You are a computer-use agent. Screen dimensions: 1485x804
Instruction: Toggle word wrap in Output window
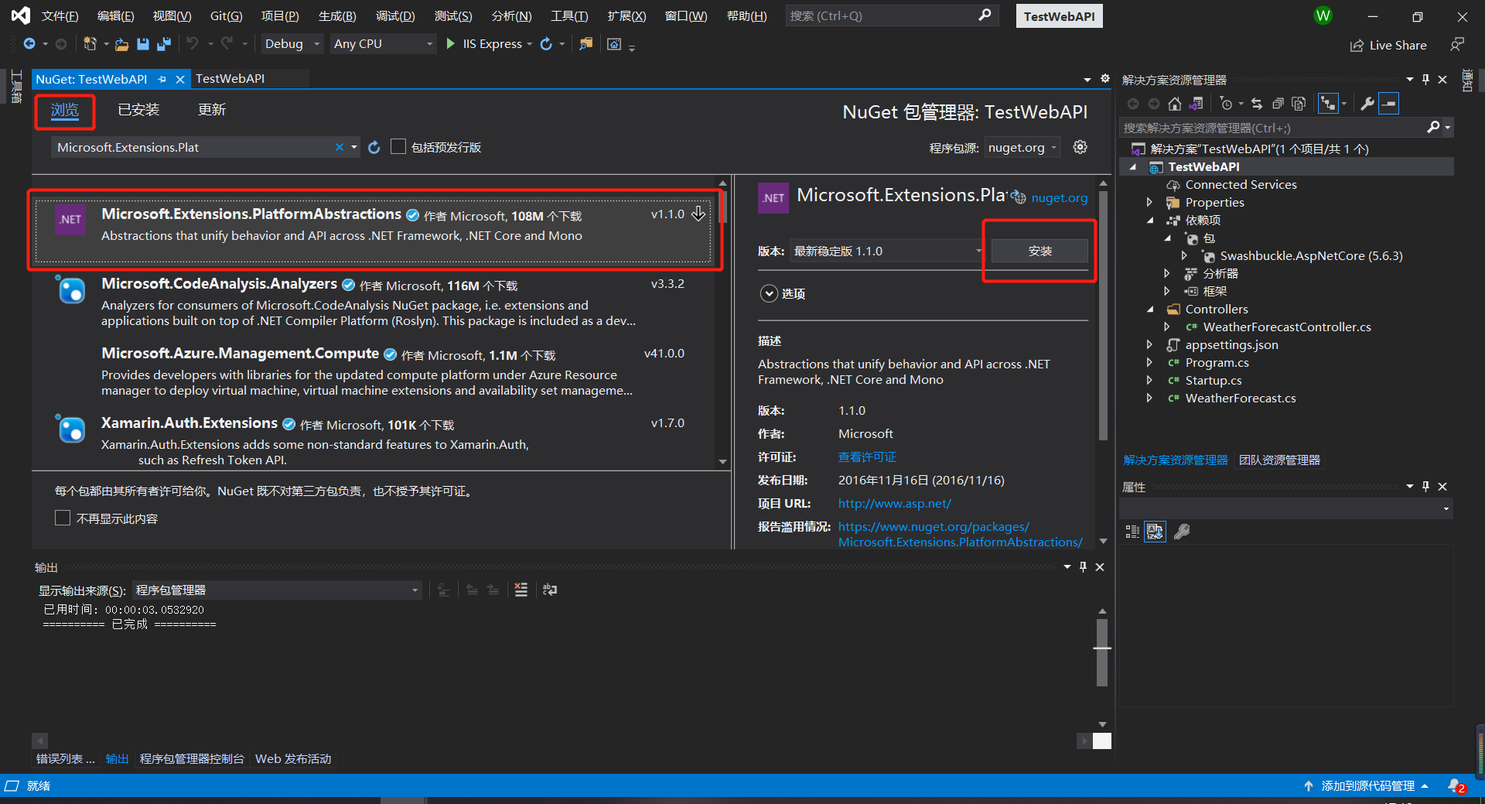pos(550,590)
